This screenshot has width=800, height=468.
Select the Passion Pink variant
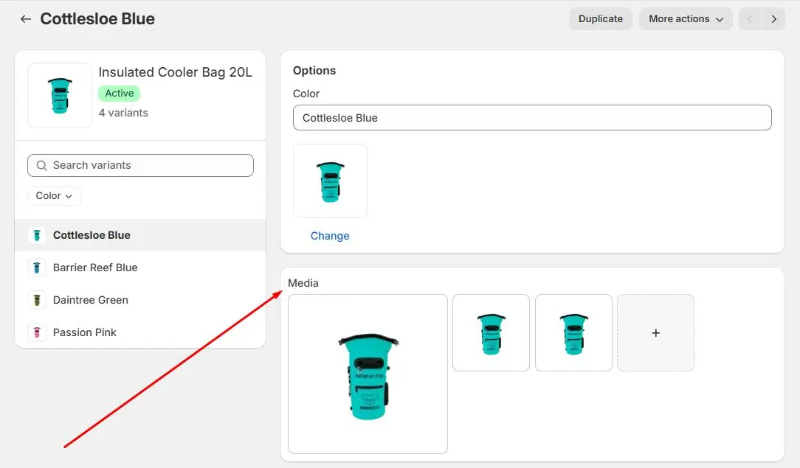click(x=84, y=332)
